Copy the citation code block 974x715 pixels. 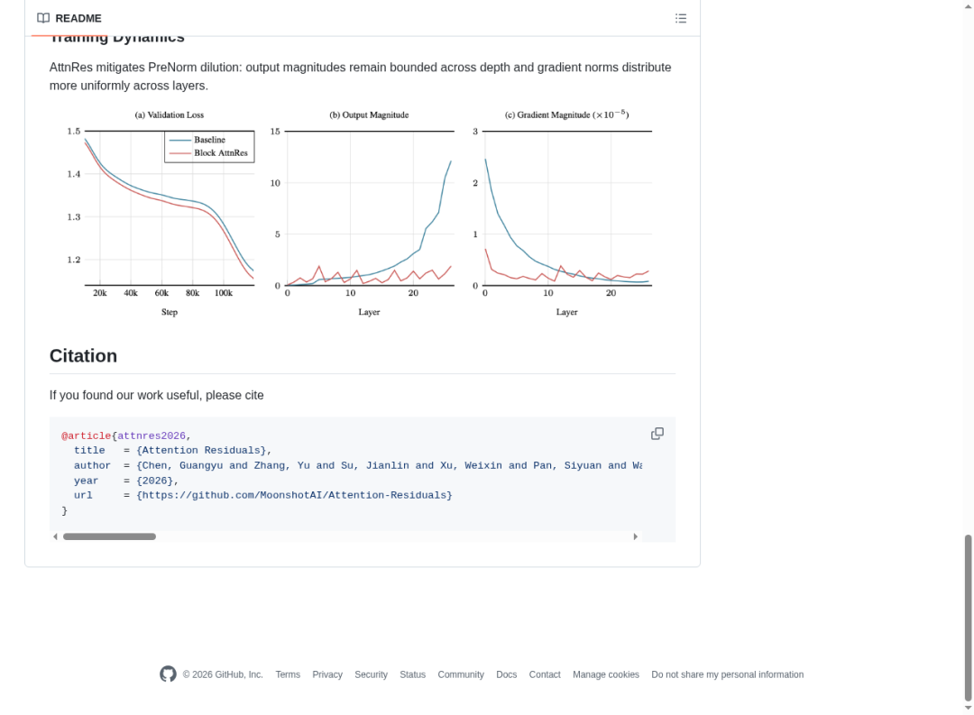click(x=657, y=434)
